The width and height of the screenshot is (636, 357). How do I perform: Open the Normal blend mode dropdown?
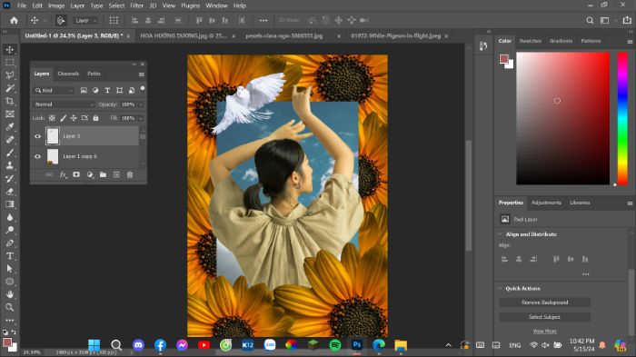click(64, 104)
